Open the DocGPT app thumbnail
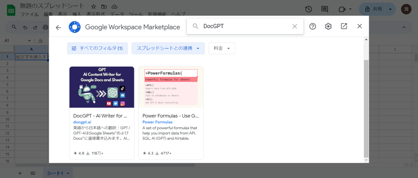 pos(102,87)
